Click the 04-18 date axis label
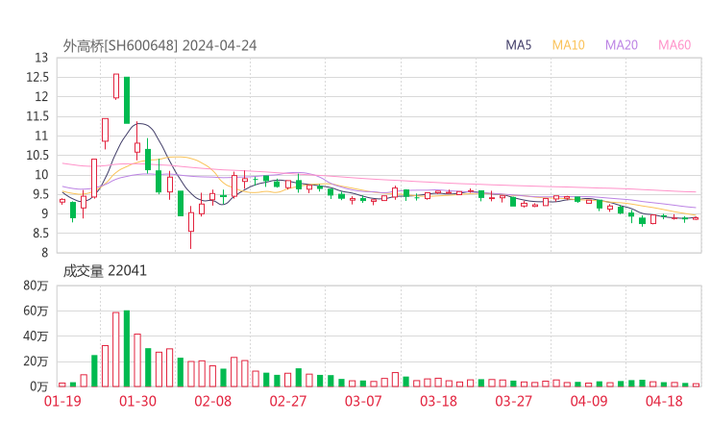Image resolution: width=711 pixels, height=423 pixels. 664,402
